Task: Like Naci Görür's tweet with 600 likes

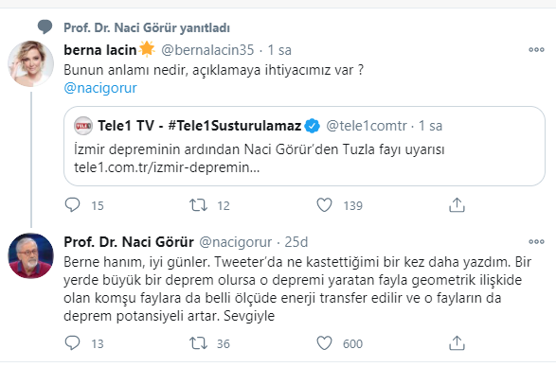Action: tap(324, 343)
